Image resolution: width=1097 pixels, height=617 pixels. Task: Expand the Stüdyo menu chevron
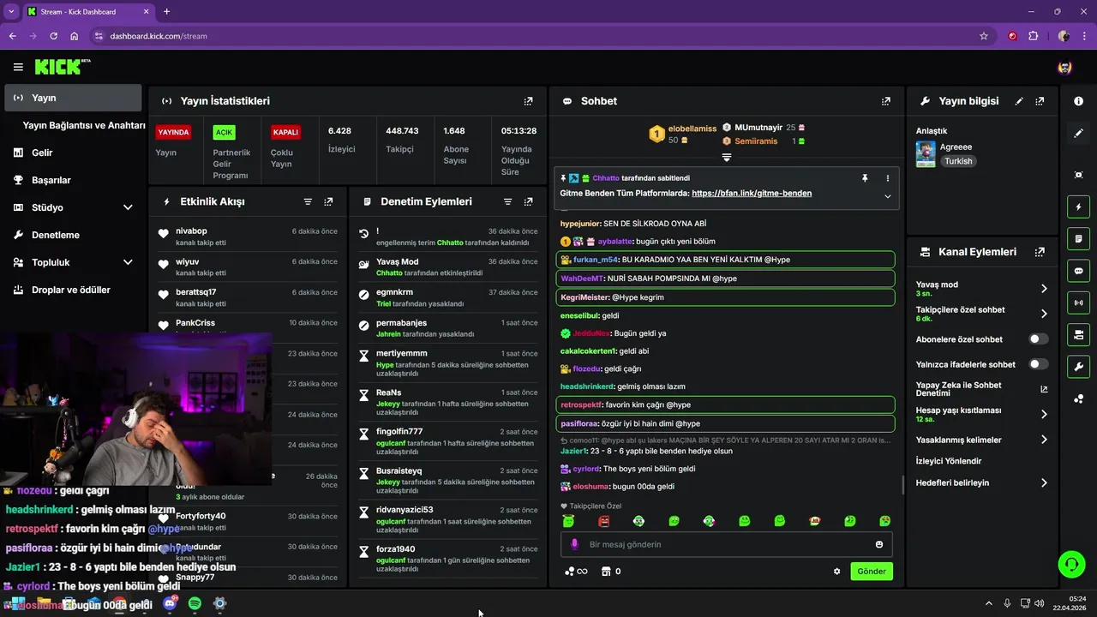tap(128, 207)
